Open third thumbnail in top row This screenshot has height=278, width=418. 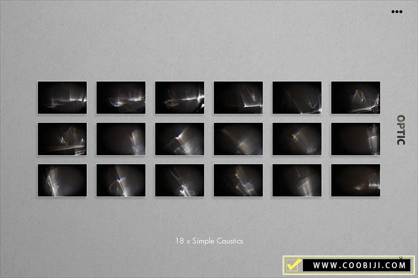pyautogui.click(x=179, y=97)
